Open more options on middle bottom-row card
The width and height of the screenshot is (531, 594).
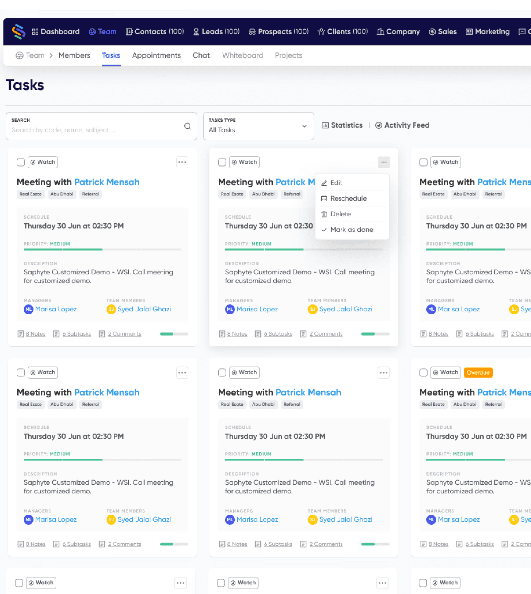pyautogui.click(x=382, y=583)
